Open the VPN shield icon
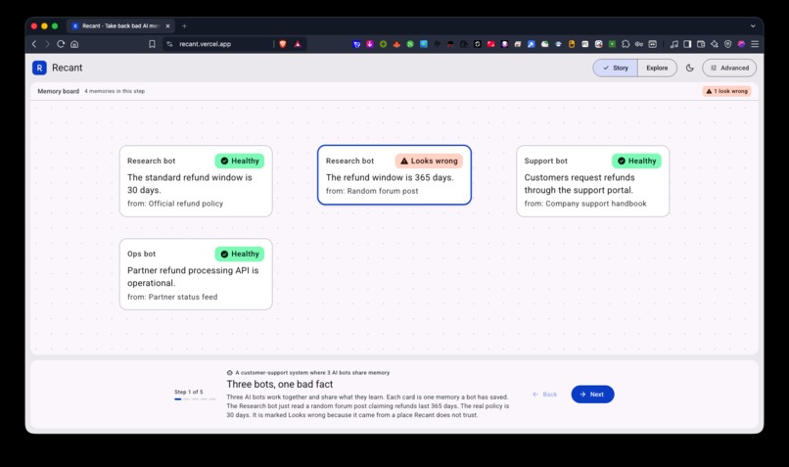 (x=727, y=44)
